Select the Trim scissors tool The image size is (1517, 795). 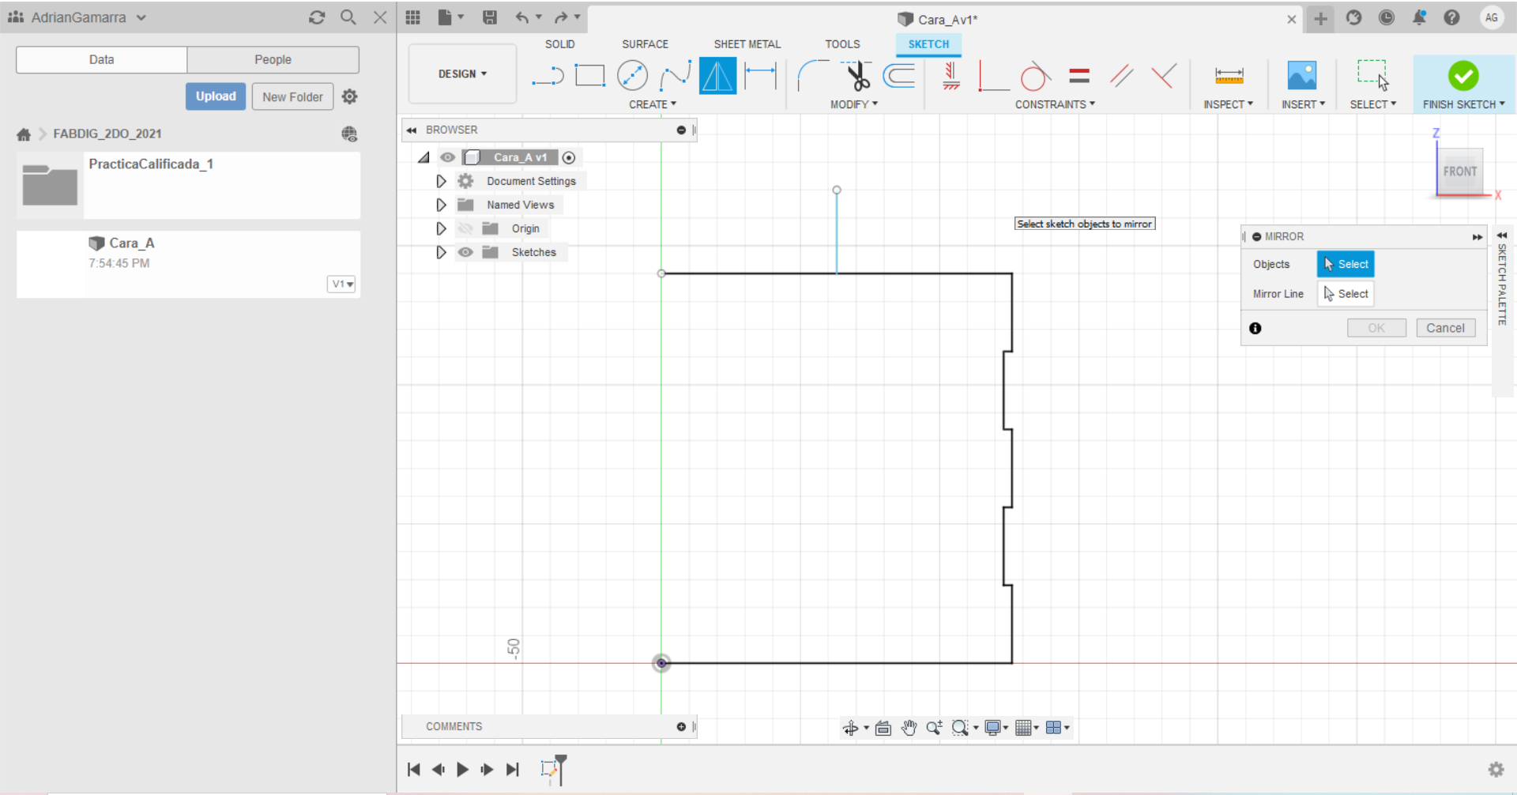point(857,76)
